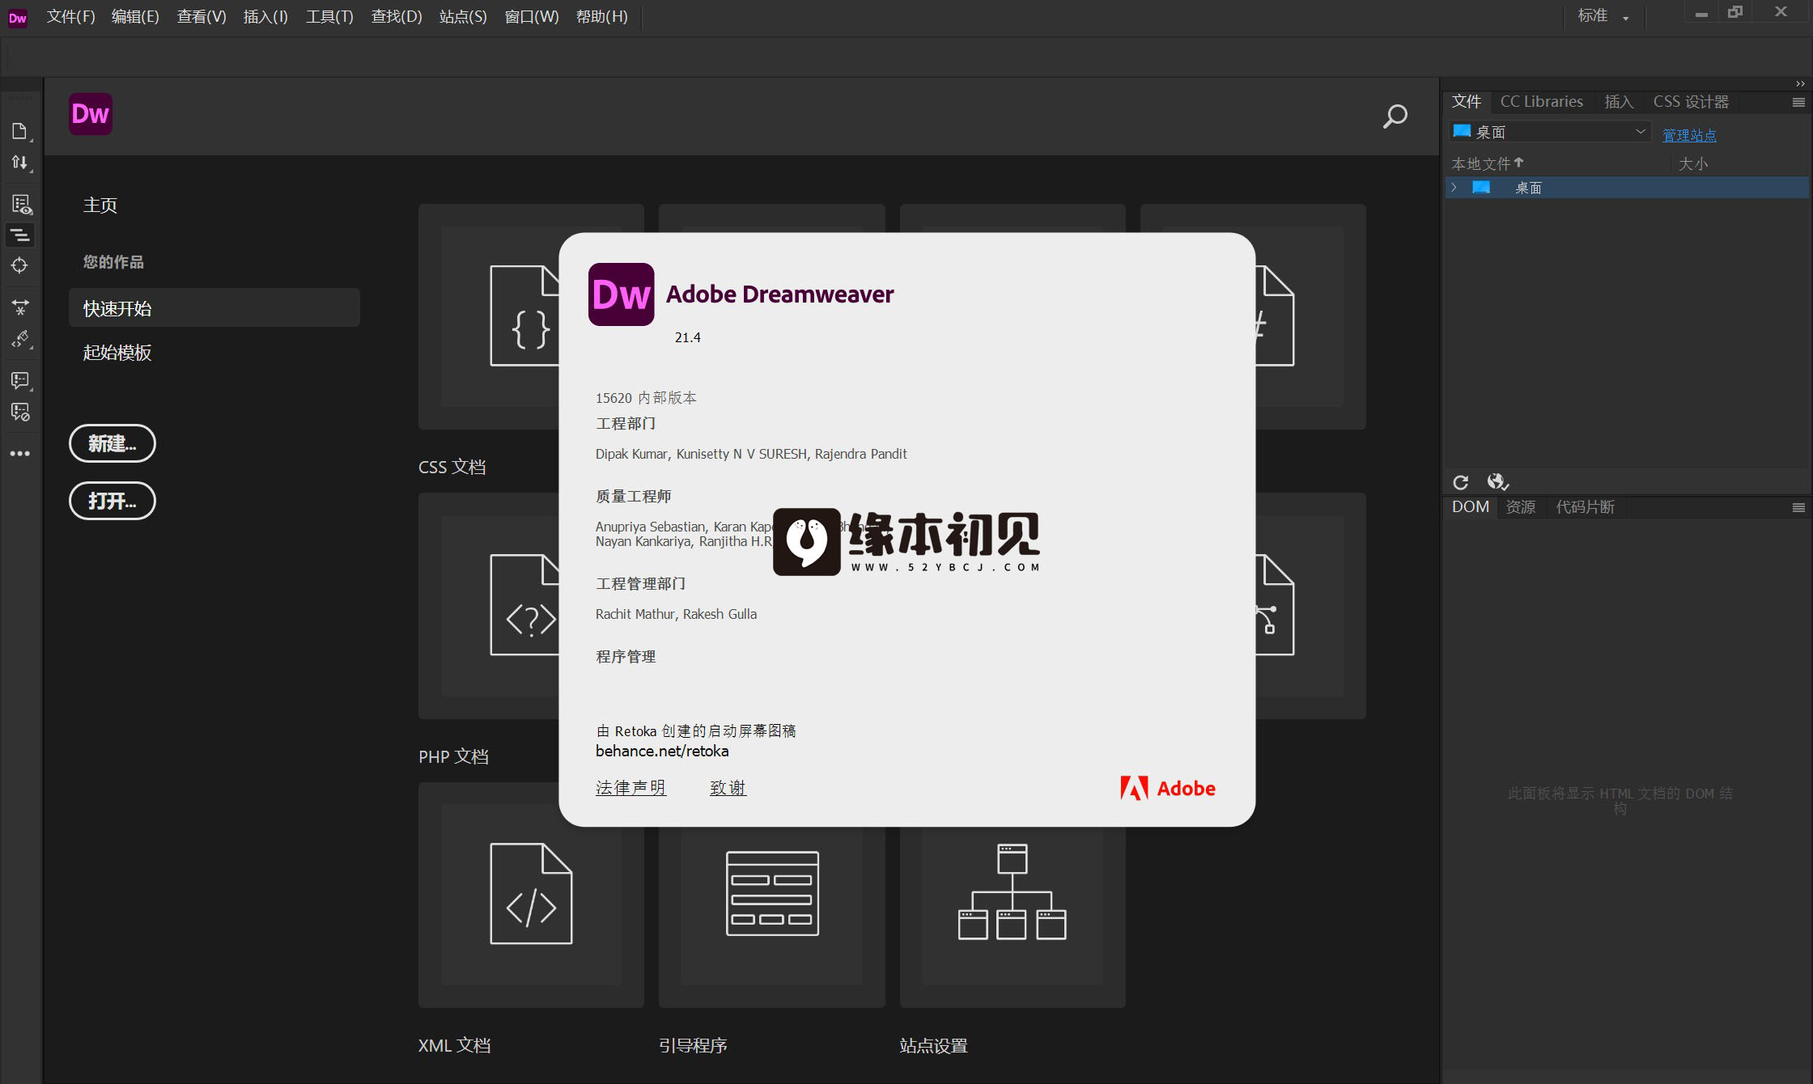
Task: Open the 桌面 site selection dropdown
Action: point(1549,131)
